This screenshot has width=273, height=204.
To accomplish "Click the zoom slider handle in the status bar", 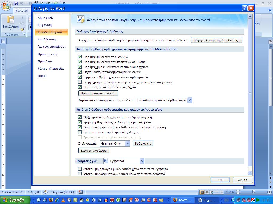I will coord(254,192).
